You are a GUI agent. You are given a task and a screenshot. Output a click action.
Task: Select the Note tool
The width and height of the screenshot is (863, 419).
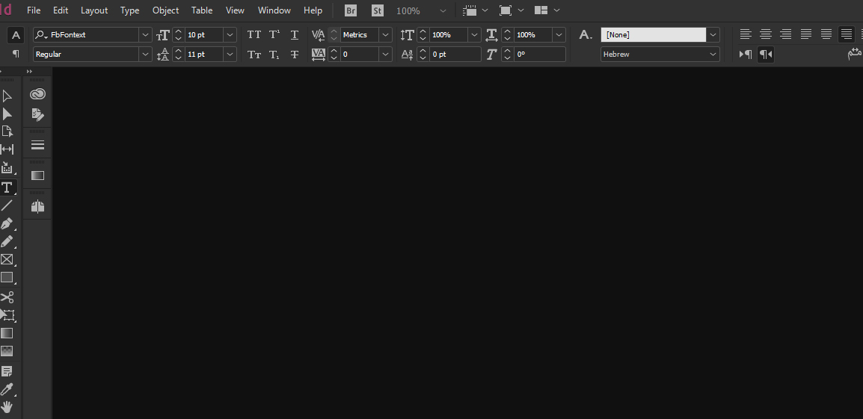(7, 372)
